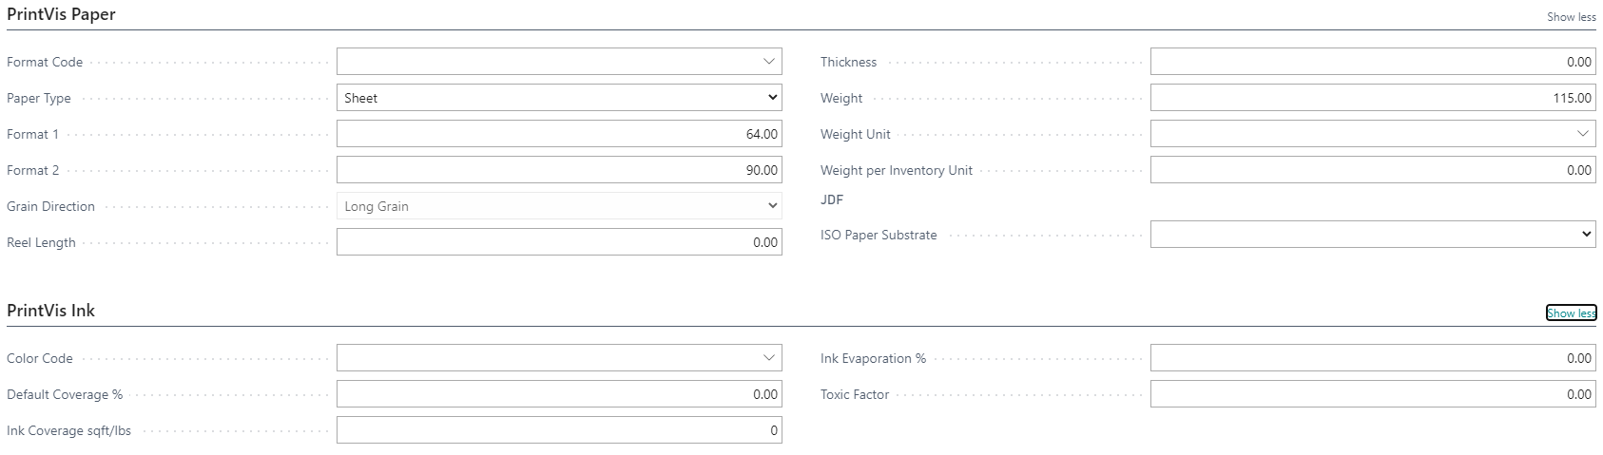Image resolution: width=1603 pixels, height=455 pixels.
Task: Open the Paper Type Sheet dropdown
Action: coord(559,98)
